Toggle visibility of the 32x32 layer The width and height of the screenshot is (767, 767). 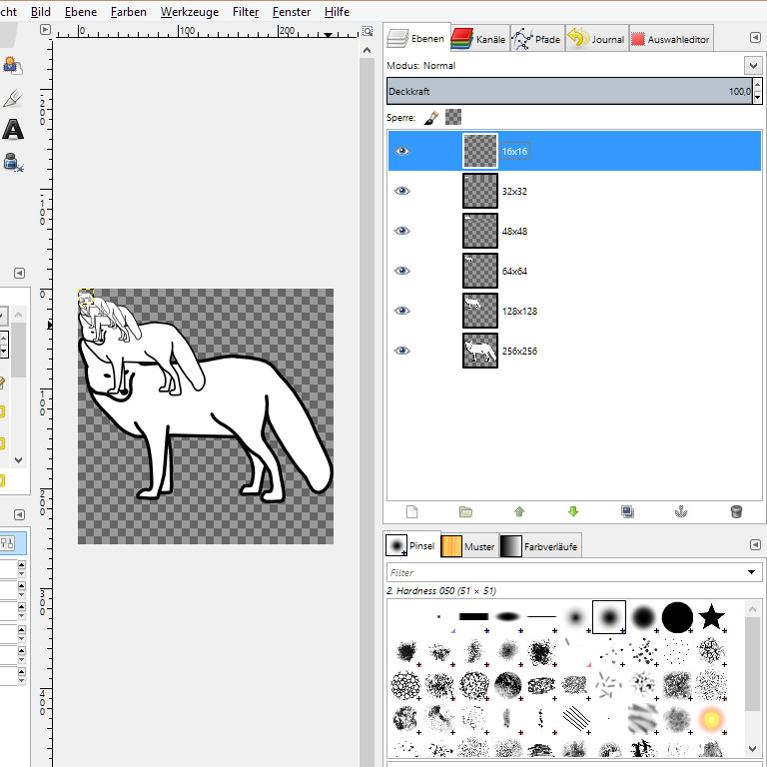click(x=402, y=191)
